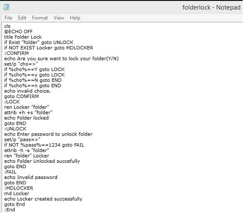Click line 'goto End'
244x213 pixels.
15,204
